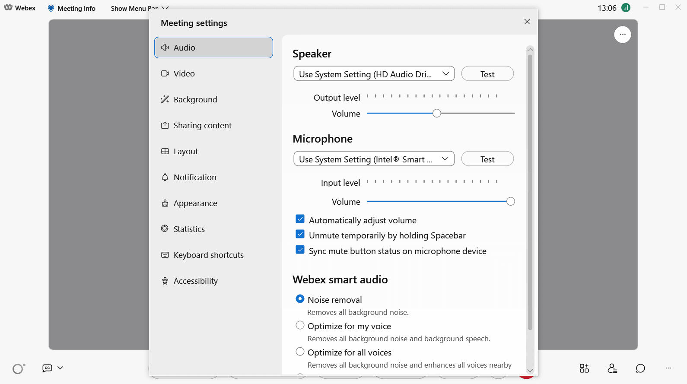Screen dimensions: 687x384
Task: Click the Appearance paintbrush icon
Action: click(165, 203)
